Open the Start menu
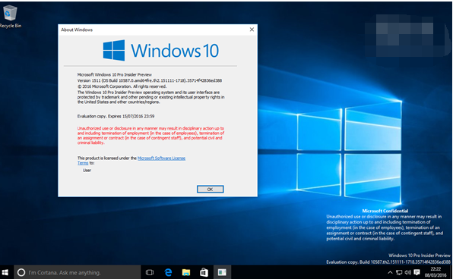The image size is (453, 279). click(x=5, y=272)
